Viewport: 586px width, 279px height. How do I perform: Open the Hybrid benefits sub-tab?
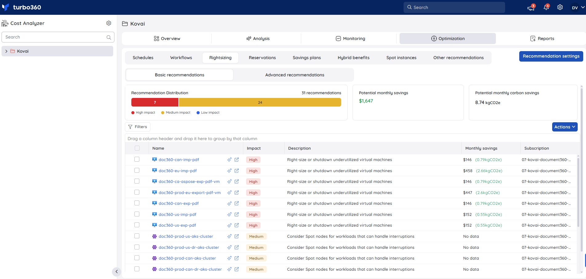click(x=353, y=58)
